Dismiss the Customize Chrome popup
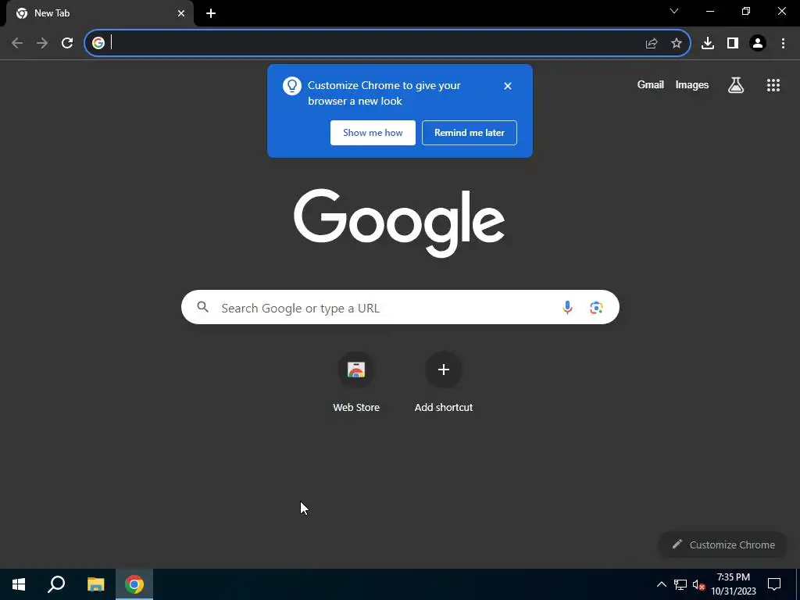800x600 pixels. tap(508, 86)
